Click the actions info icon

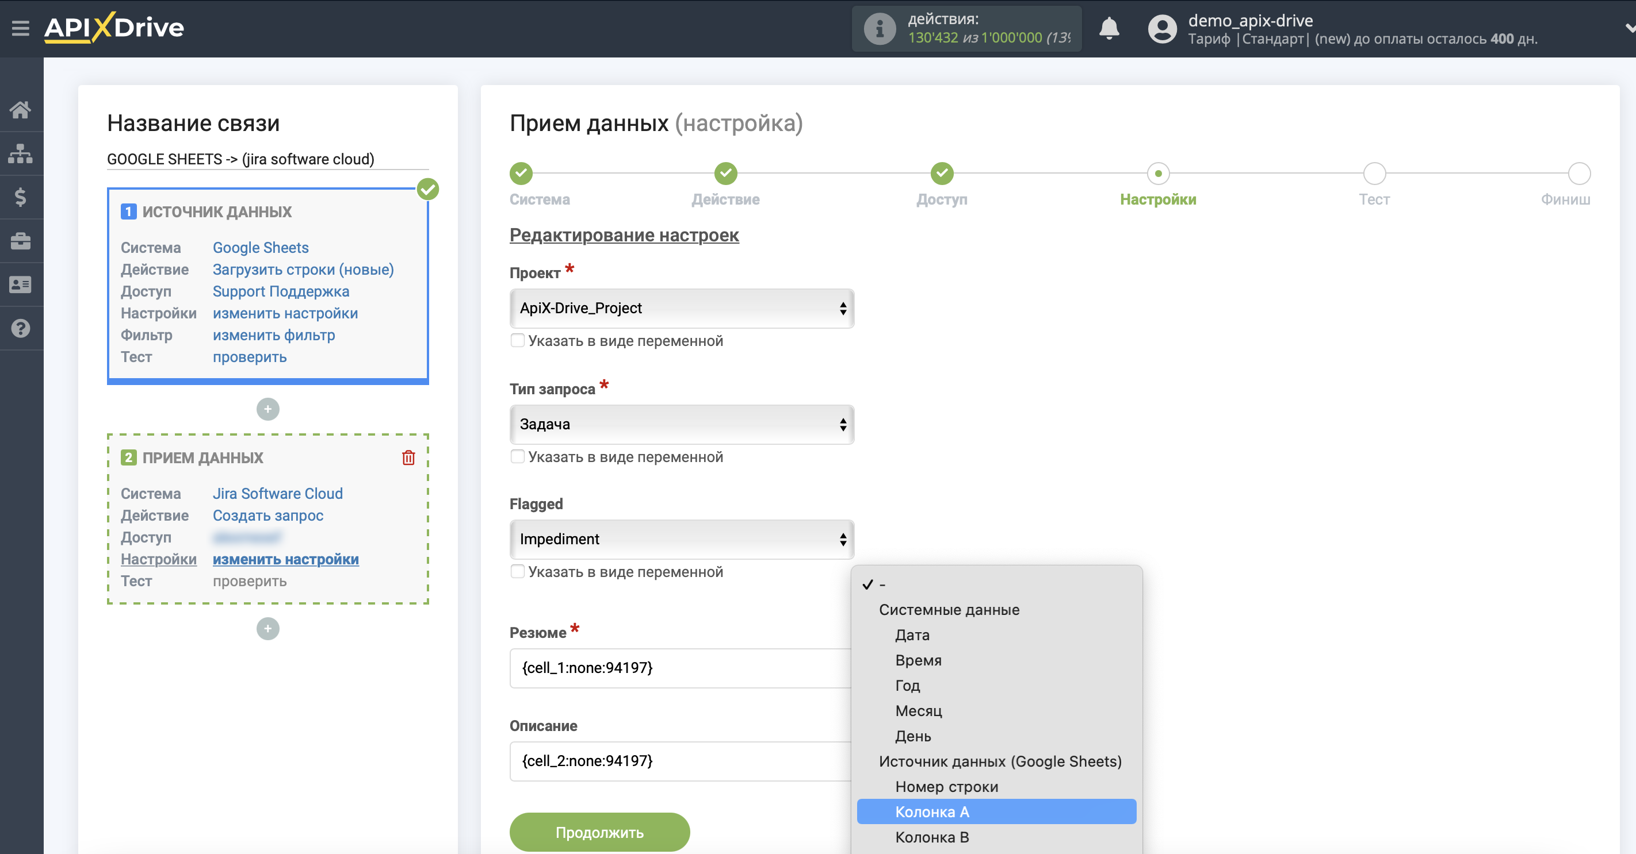(880, 29)
